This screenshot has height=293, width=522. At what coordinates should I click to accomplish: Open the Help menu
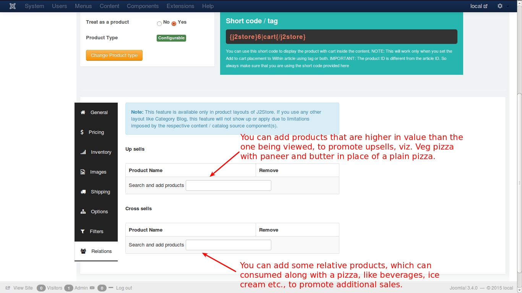[208, 6]
